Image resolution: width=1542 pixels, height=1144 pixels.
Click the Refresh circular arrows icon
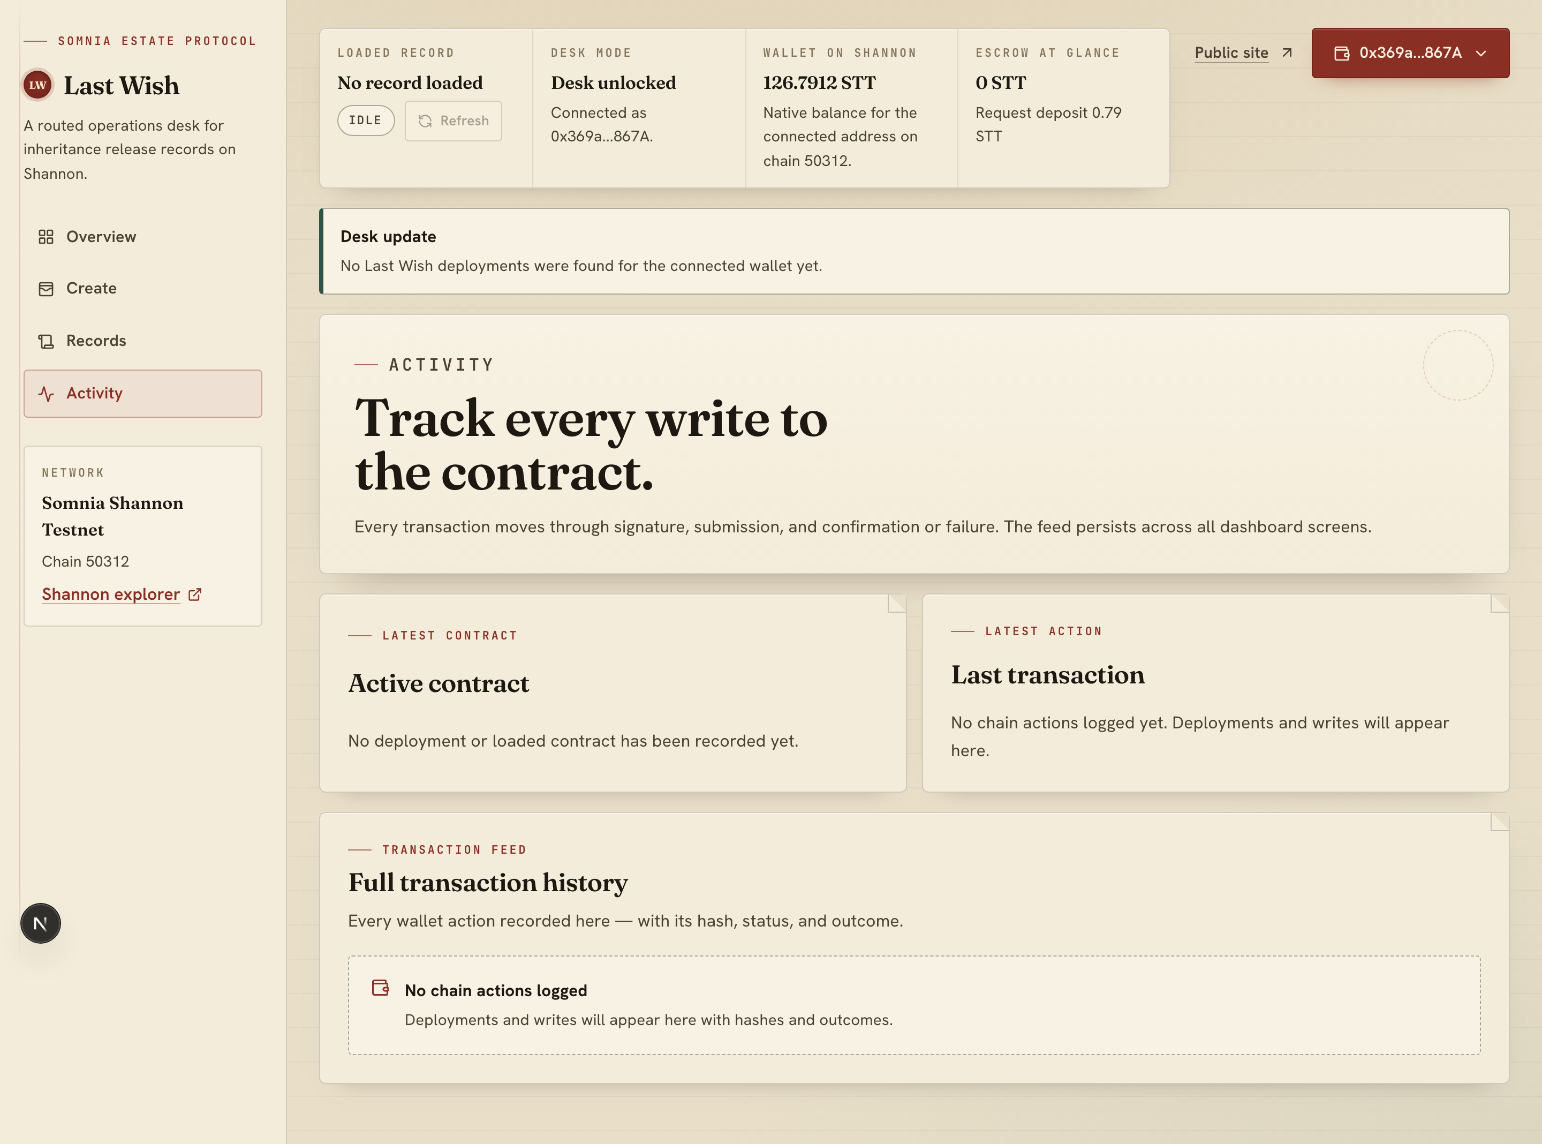pyautogui.click(x=425, y=121)
